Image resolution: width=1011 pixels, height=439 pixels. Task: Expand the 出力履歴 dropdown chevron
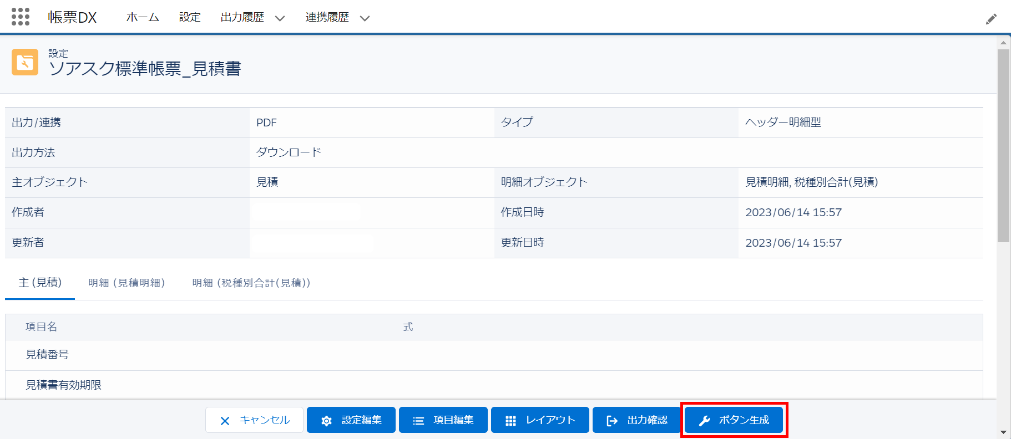(280, 18)
